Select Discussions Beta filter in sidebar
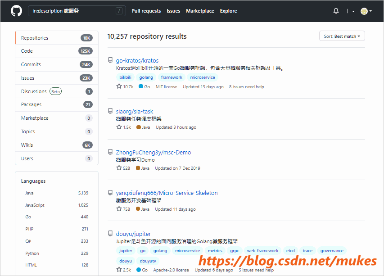 pyautogui.click(x=57, y=91)
